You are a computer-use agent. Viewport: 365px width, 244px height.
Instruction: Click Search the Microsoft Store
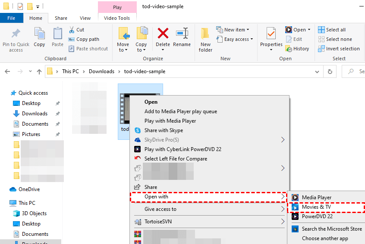[x=332, y=229]
